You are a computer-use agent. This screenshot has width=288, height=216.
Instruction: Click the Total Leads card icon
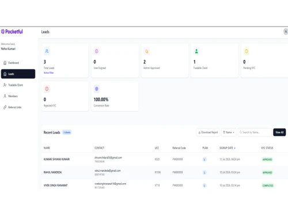(x=47, y=51)
